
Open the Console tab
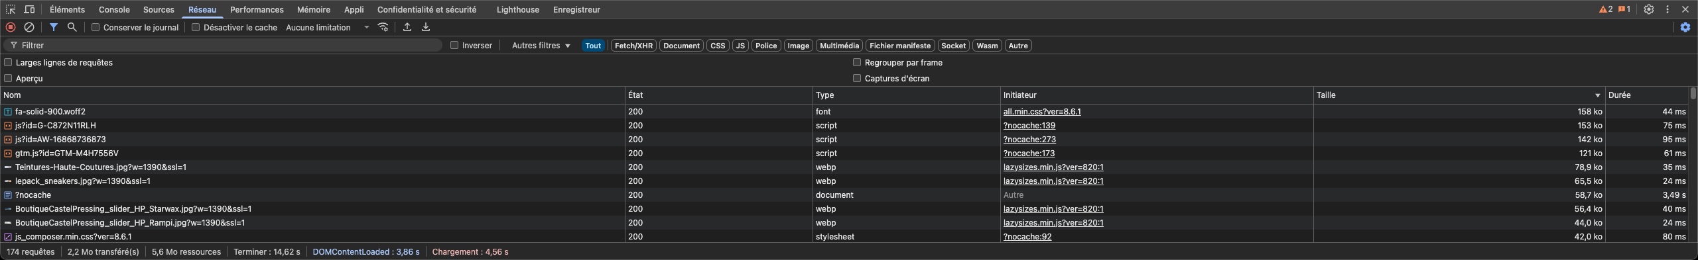(x=114, y=10)
